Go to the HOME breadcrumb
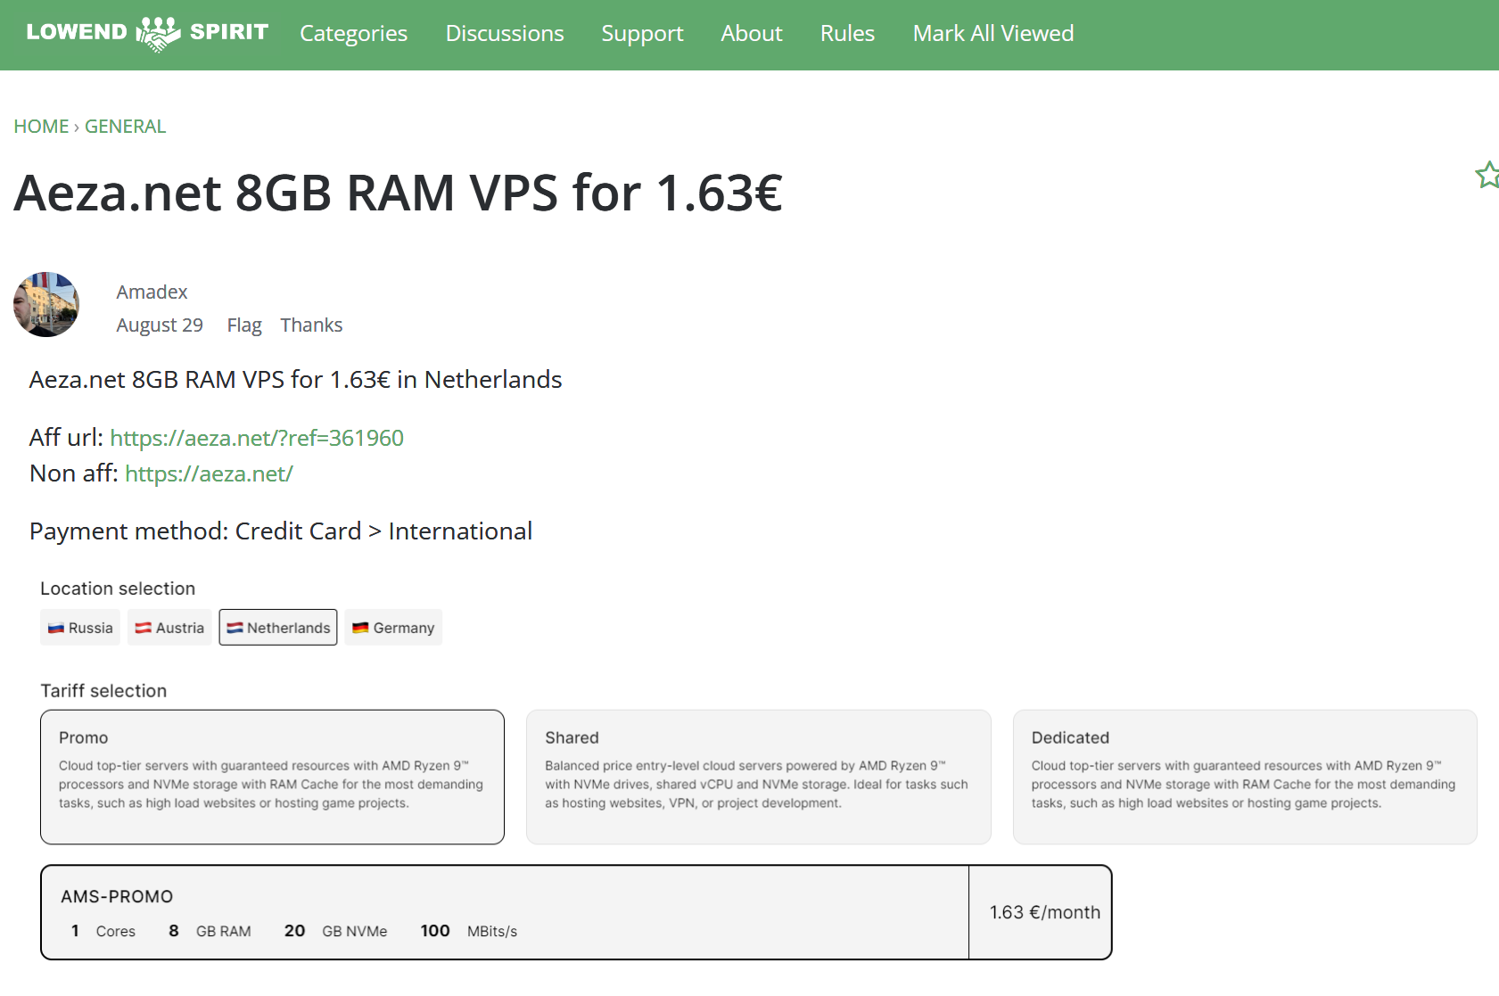The width and height of the screenshot is (1499, 996). pos(41,127)
